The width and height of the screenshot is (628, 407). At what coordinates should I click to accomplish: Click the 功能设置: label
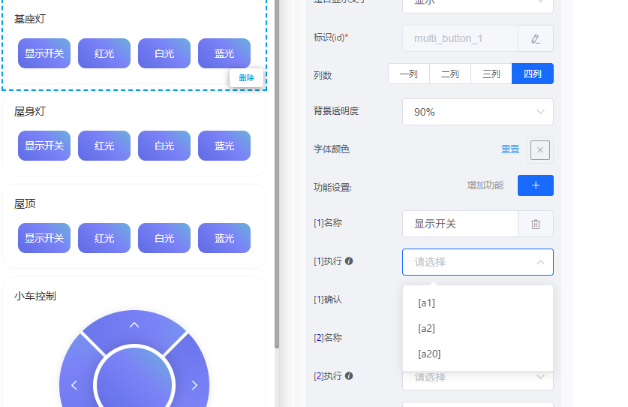click(x=332, y=187)
